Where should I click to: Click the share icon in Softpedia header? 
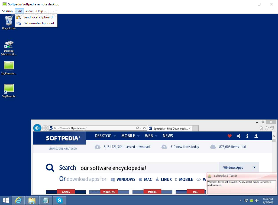(238, 136)
